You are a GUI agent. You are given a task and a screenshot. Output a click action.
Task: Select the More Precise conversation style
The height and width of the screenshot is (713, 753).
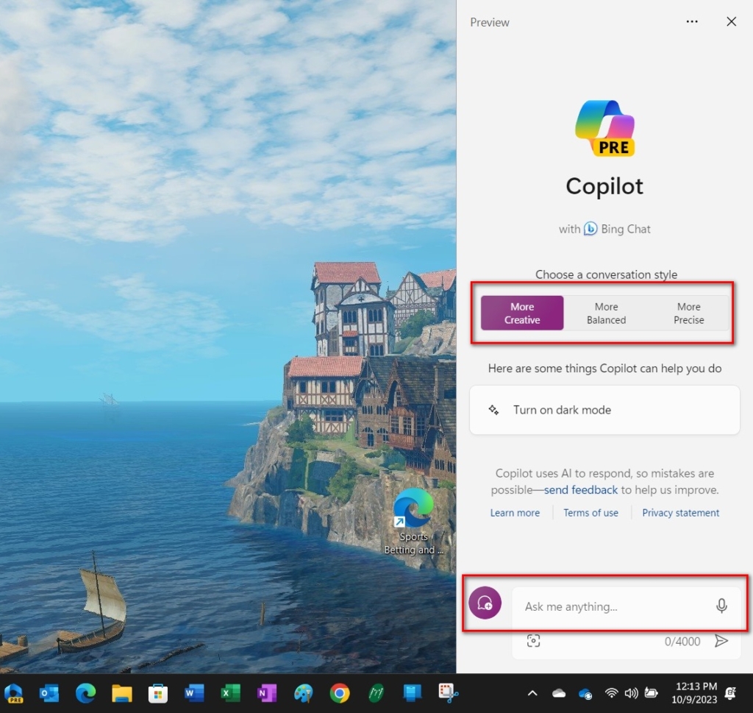[x=688, y=313]
